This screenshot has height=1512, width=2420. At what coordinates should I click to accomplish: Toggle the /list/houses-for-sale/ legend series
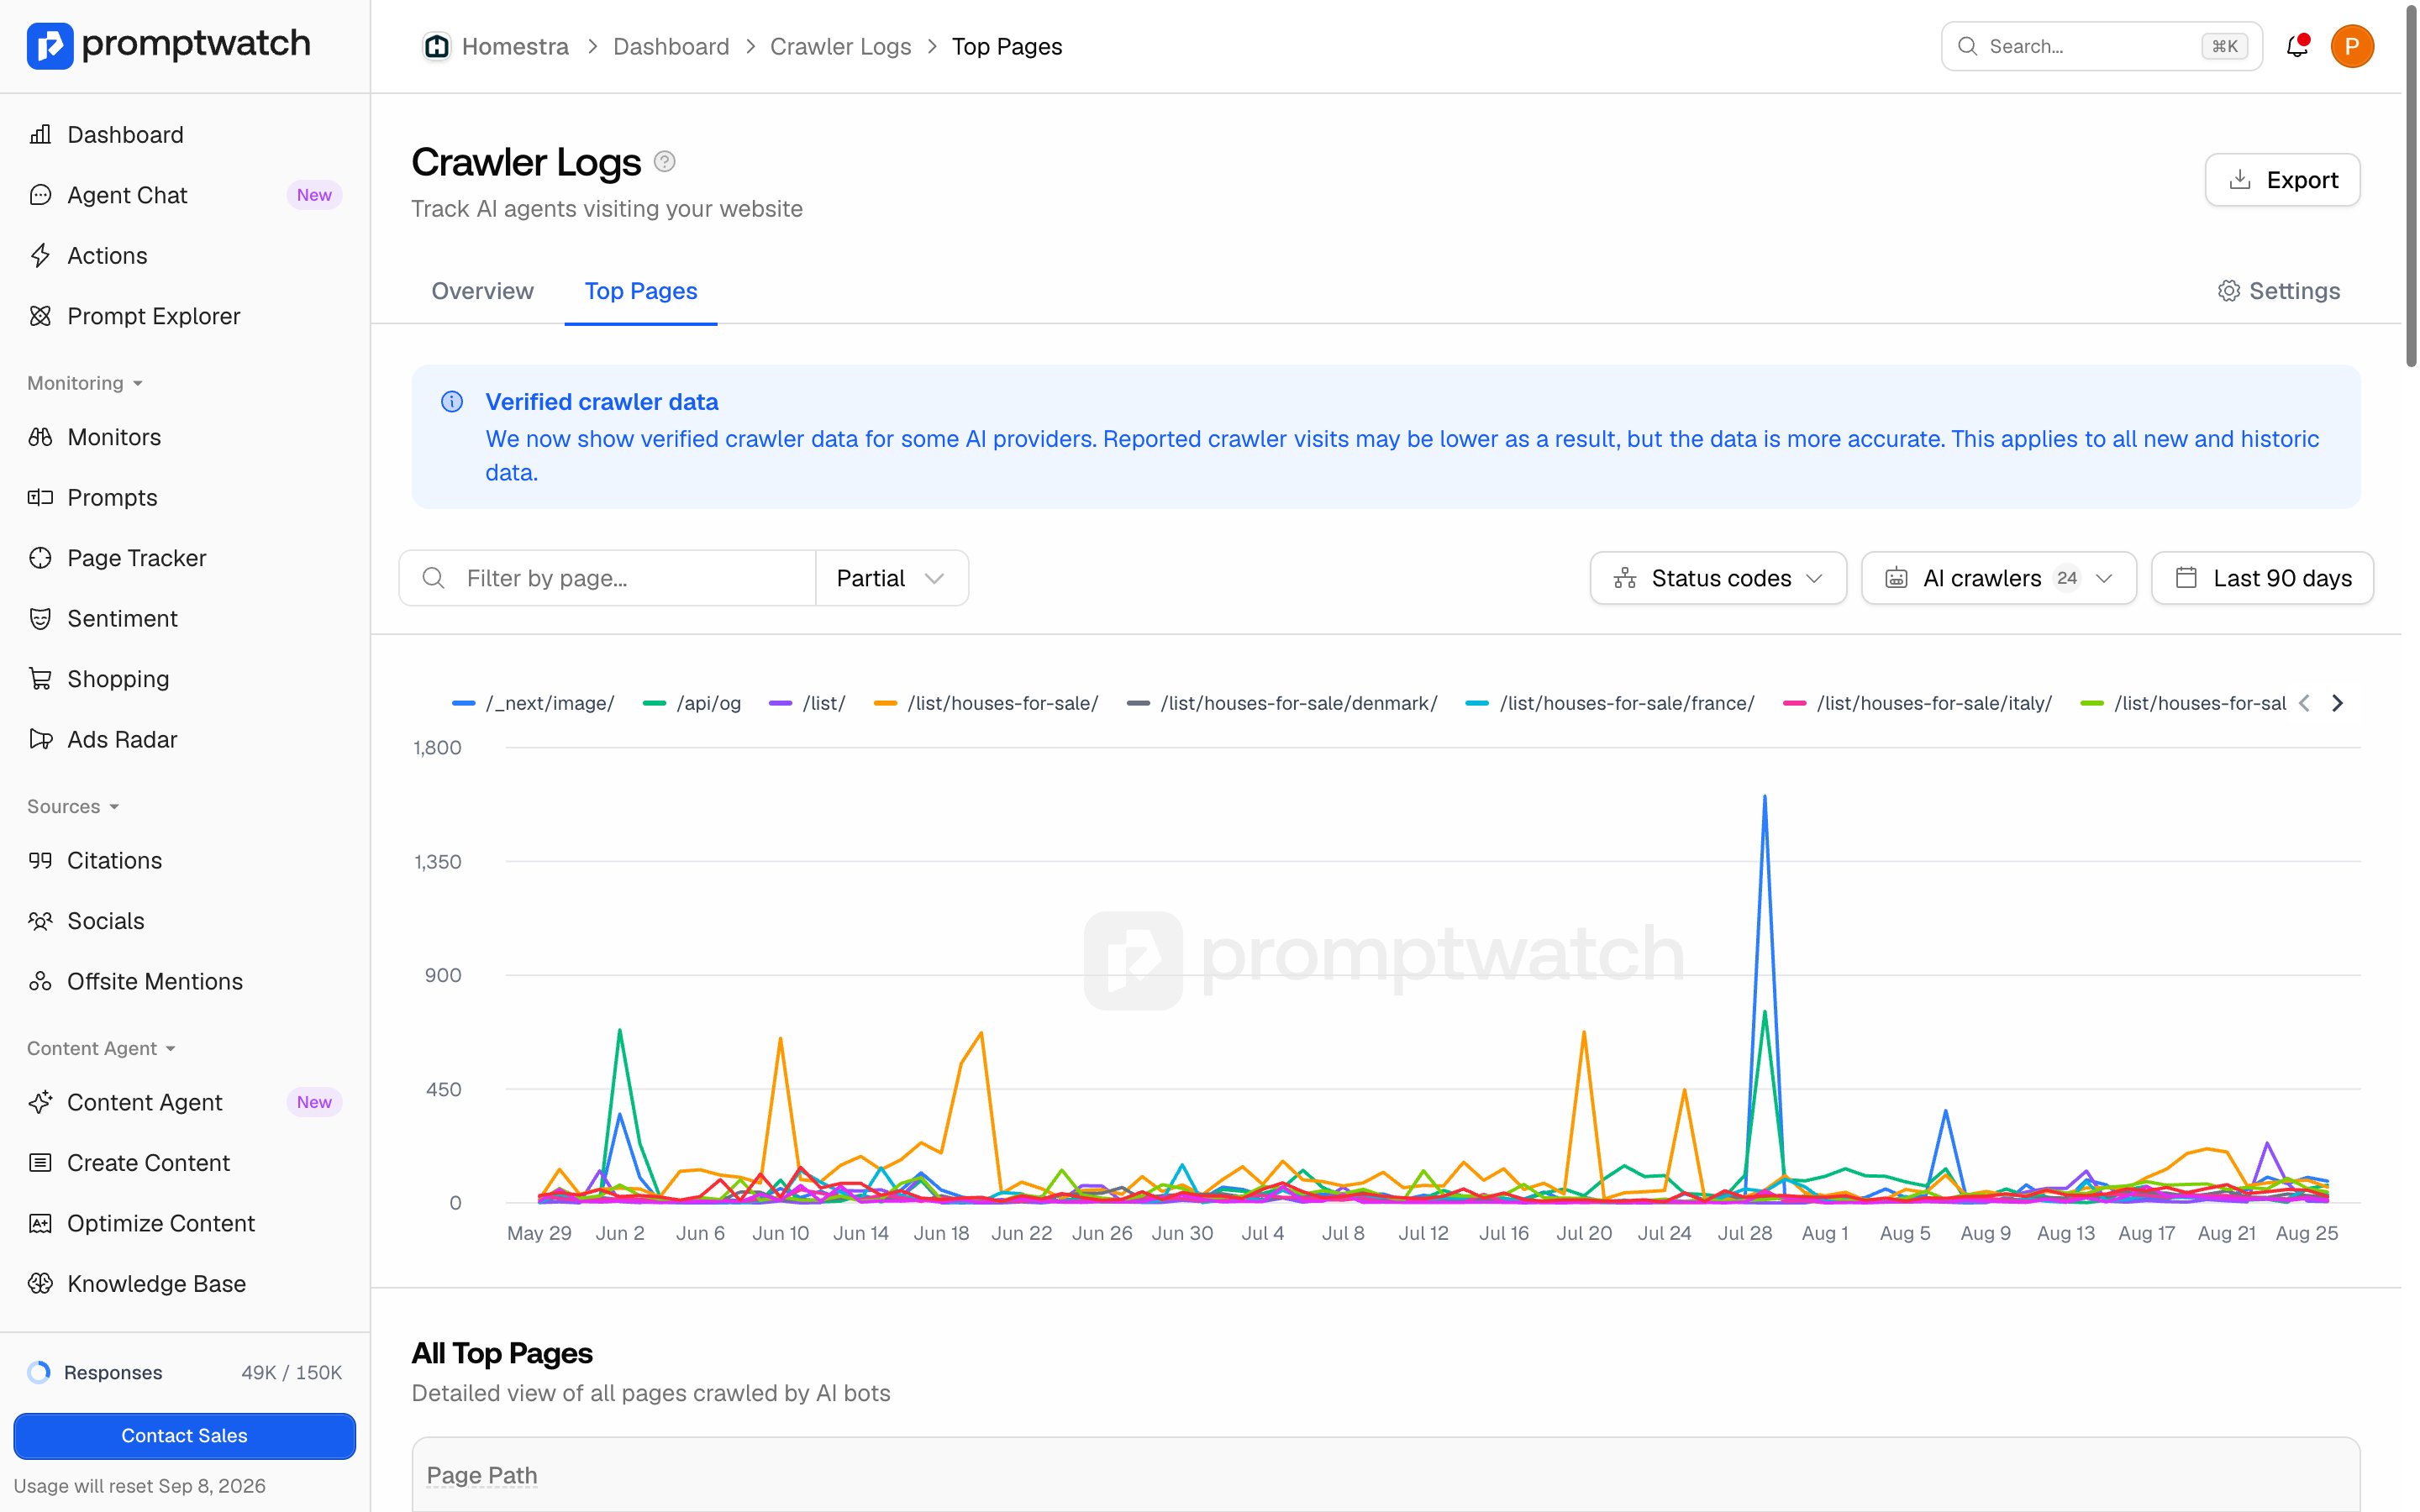click(986, 703)
